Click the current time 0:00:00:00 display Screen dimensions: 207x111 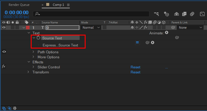point(17,12)
